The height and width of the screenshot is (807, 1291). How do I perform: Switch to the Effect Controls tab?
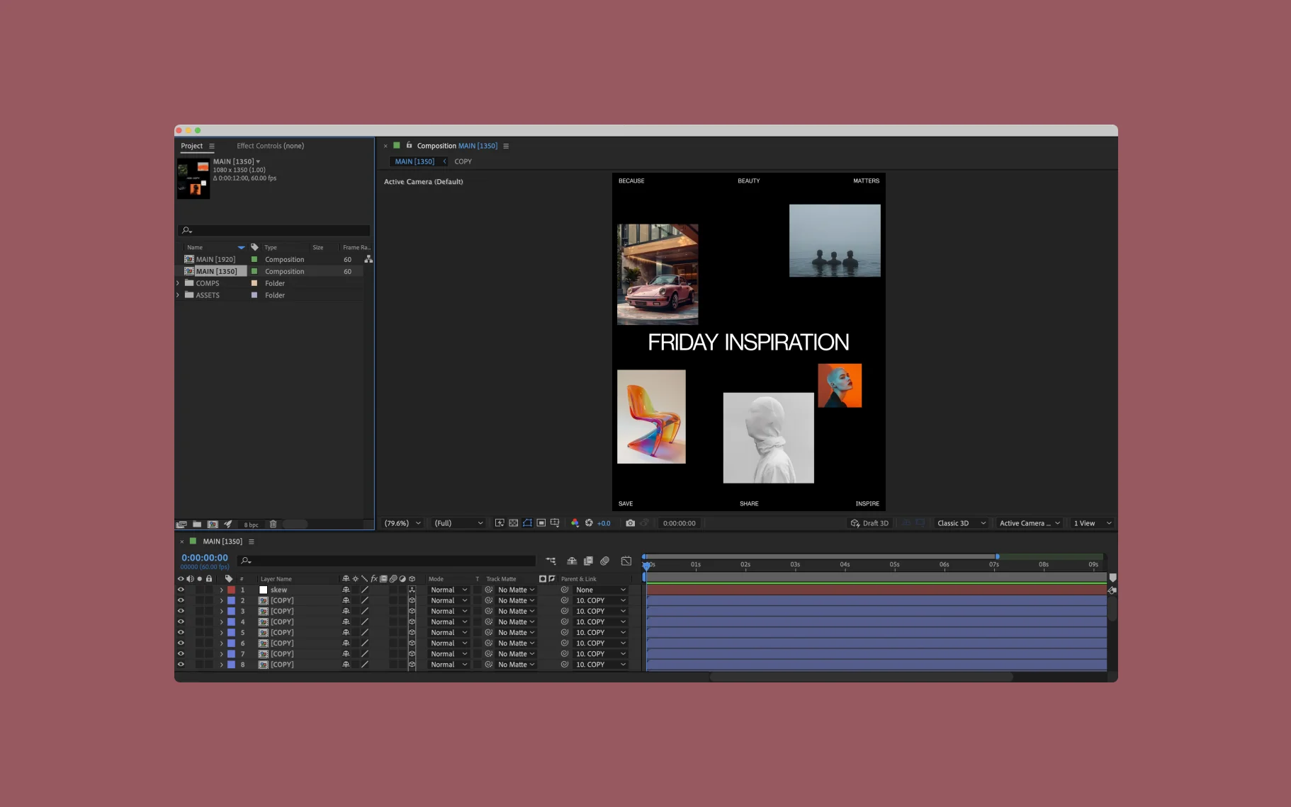270,146
